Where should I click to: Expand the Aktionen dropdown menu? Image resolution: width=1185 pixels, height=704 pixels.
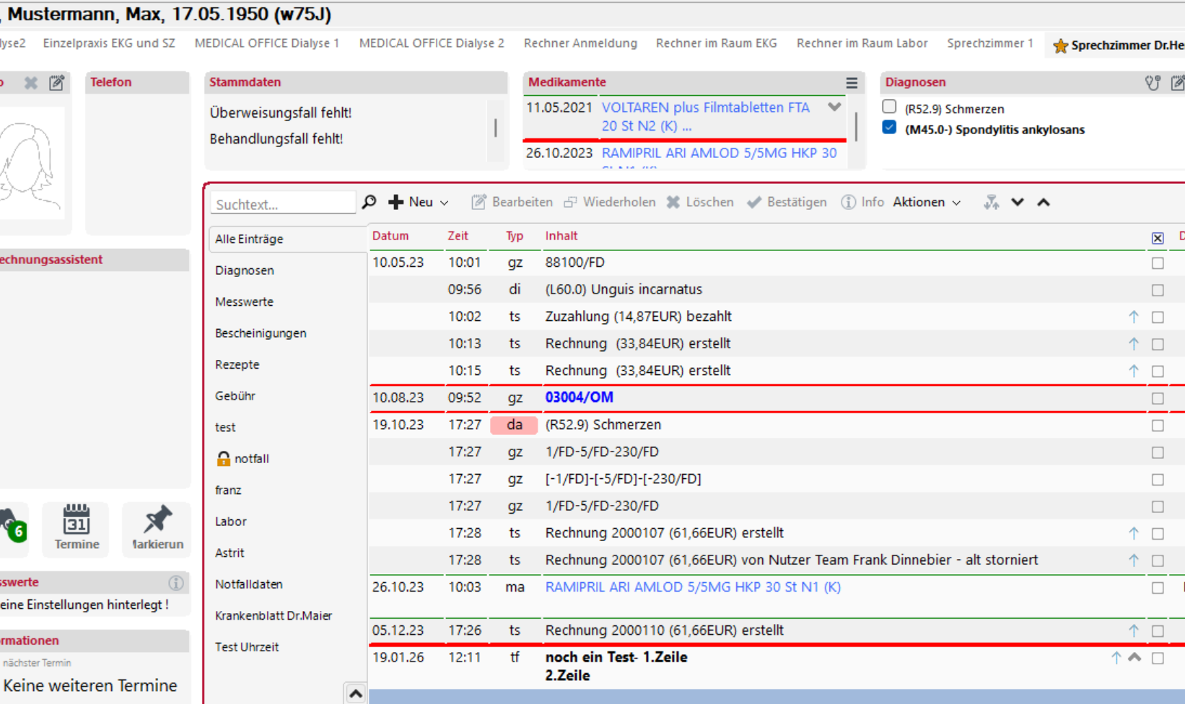pyautogui.click(x=927, y=203)
